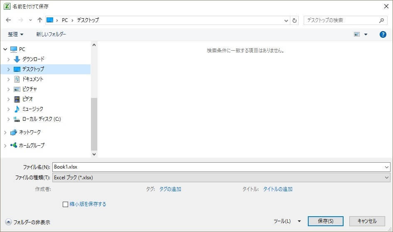Click the refresh icon in address bar
The height and width of the screenshot is (232, 393).
pyautogui.click(x=295, y=20)
